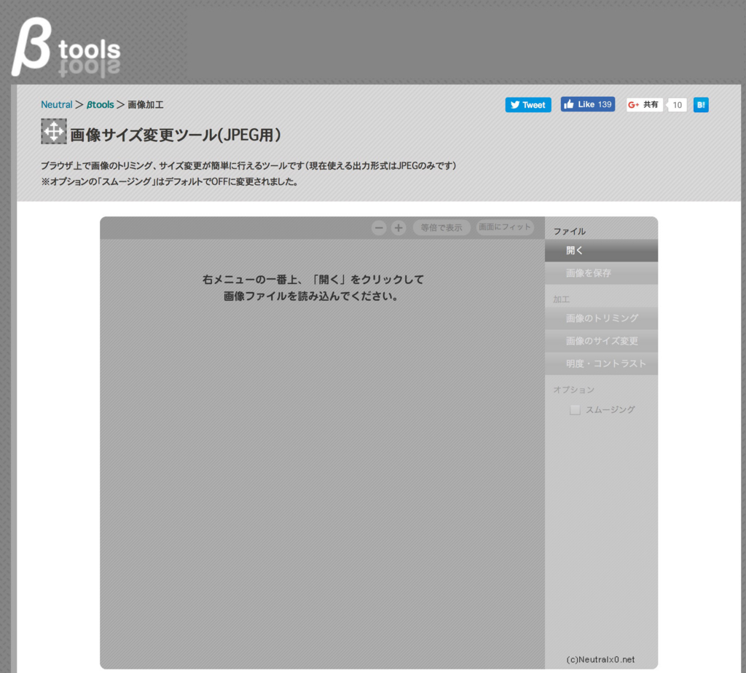746x673 pixels.
Task: Select 画像のサイズ変更 in the side menu
Action: 601,341
